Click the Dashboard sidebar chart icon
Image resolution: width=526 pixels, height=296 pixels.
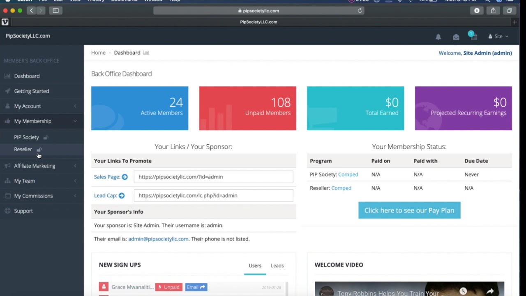click(x=7, y=76)
